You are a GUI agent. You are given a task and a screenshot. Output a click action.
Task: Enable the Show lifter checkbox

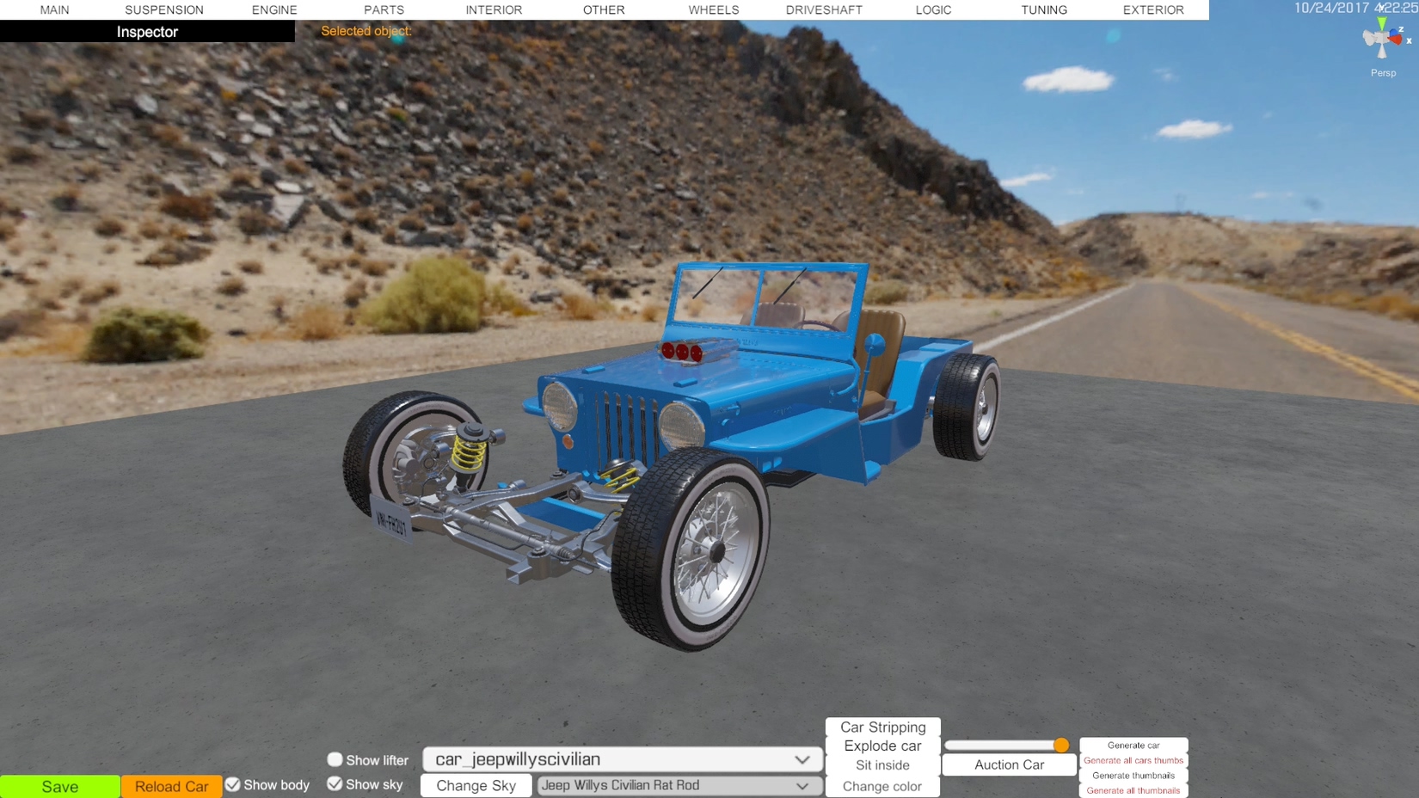tap(335, 759)
